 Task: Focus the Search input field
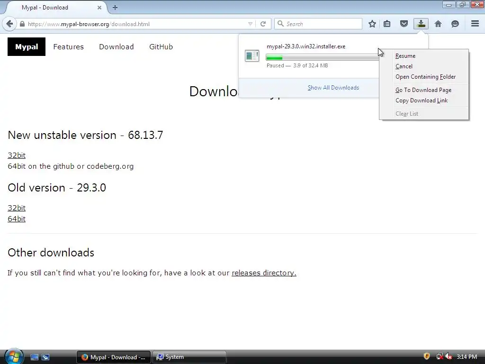tap(318, 24)
